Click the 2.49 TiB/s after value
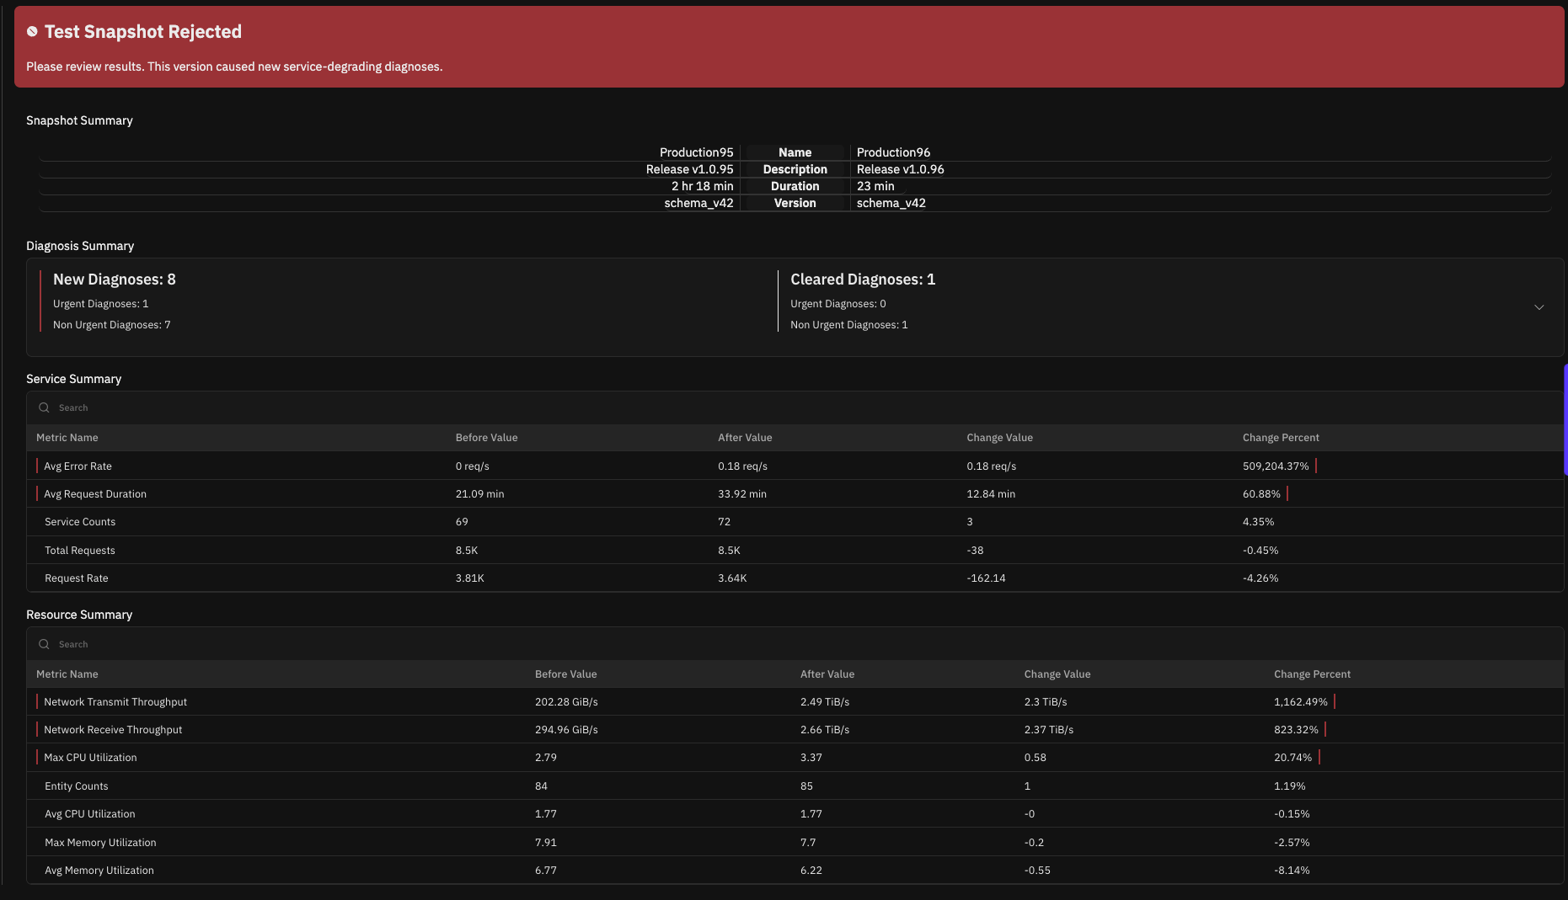This screenshot has height=900, width=1568. coord(825,702)
